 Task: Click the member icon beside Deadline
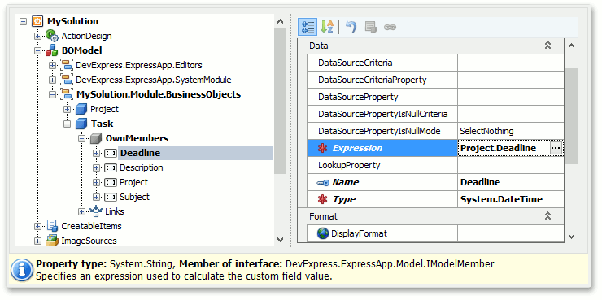click(x=111, y=153)
